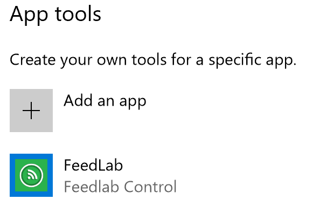The width and height of the screenshot is (313, 213).
Task: Select the blue-bordered FeedLab tile
Action: pyautogui.click(x=31, y=175)
